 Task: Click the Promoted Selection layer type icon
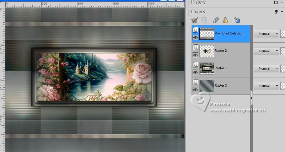coord(195,29)
